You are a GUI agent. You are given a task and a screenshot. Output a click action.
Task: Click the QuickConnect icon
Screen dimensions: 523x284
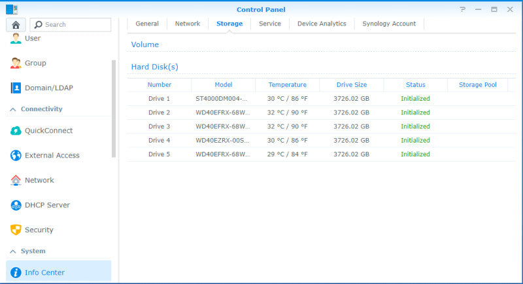point(16,130)
